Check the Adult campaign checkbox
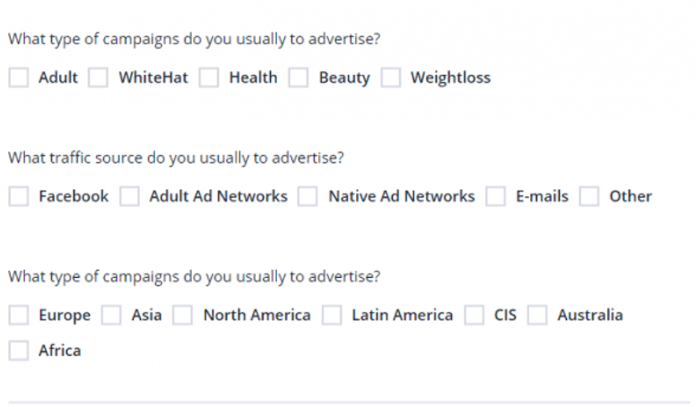Viewport: 696px width, 407px height. pyautogui.click(x=19, y=78)
